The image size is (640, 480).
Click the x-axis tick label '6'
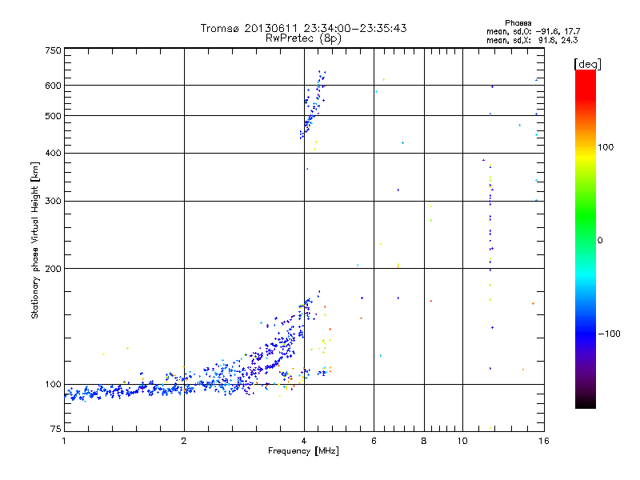[x=374, y=441]
